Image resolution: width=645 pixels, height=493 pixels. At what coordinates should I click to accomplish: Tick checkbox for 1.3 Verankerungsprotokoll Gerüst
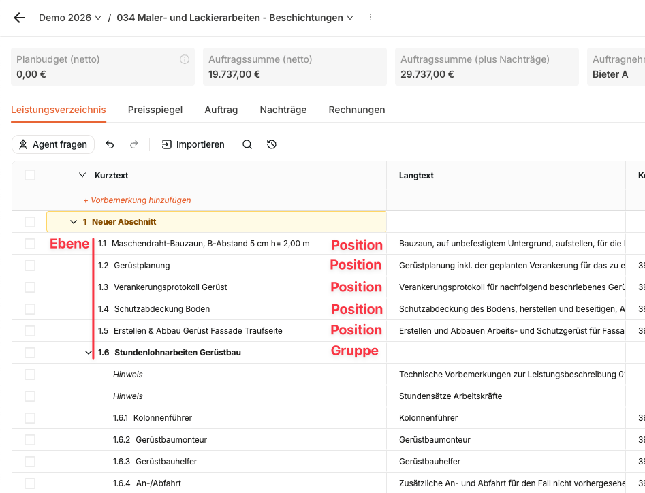30,287
